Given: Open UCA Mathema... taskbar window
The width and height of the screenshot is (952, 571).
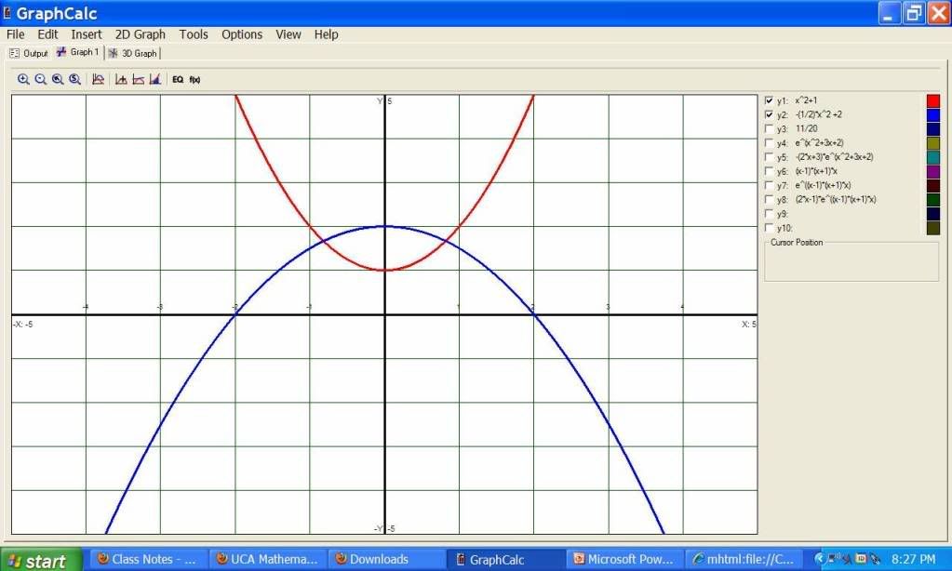Looking at the screenshot, I should click(268, 559).
